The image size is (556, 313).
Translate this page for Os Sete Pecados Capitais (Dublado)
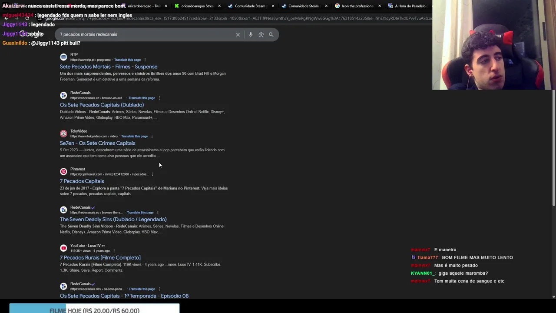coord(142,98)
